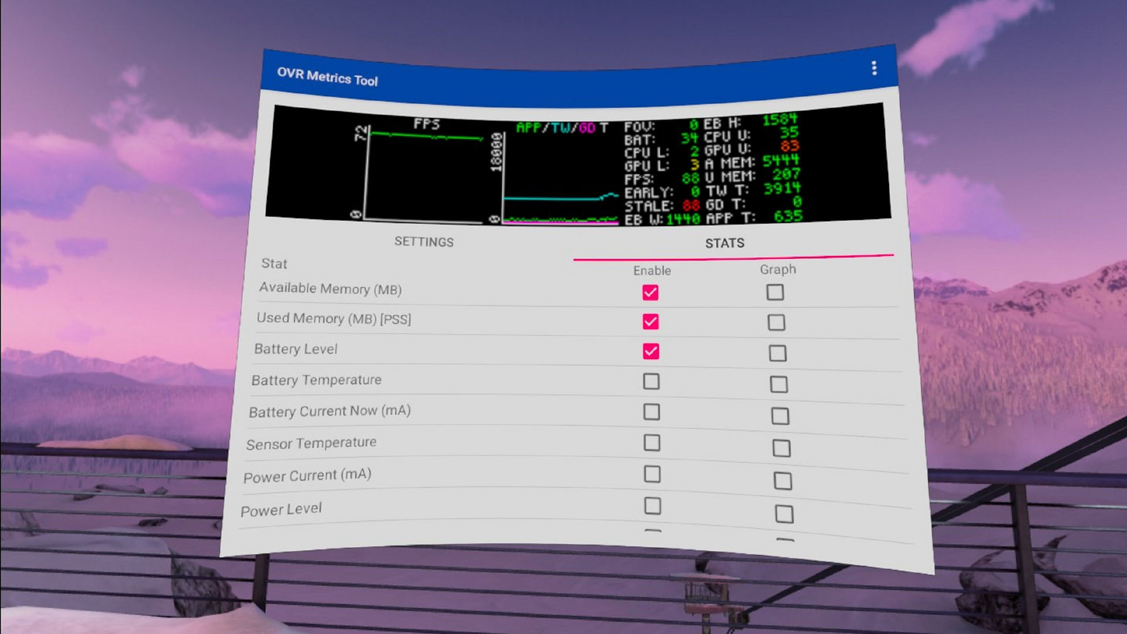Enable Power Current (mA) stat
Screen dimensions: 1127x634
pos(652,474)
